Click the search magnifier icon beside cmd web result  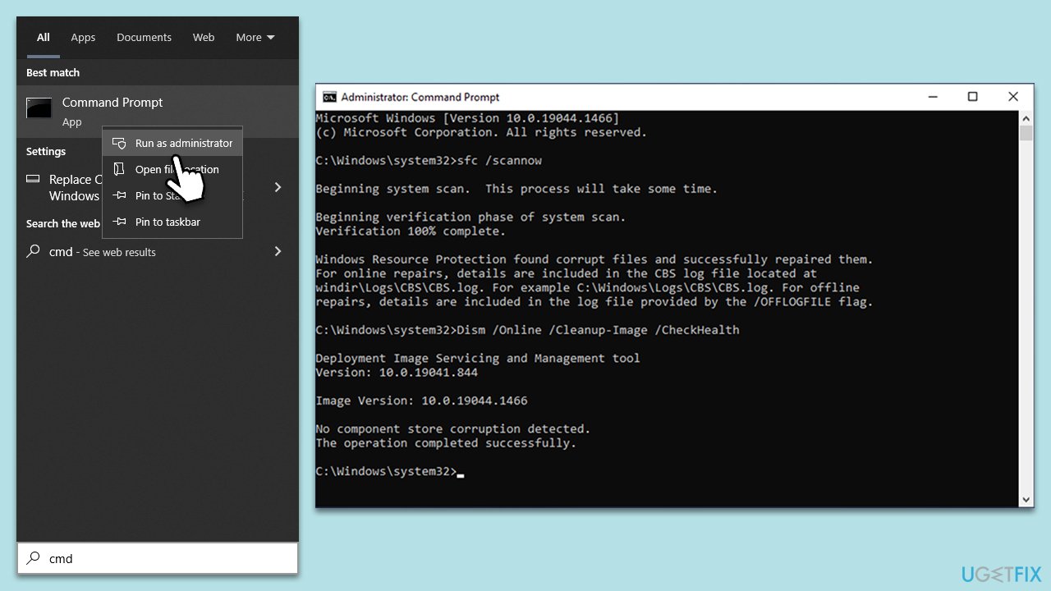coord(33,252)
